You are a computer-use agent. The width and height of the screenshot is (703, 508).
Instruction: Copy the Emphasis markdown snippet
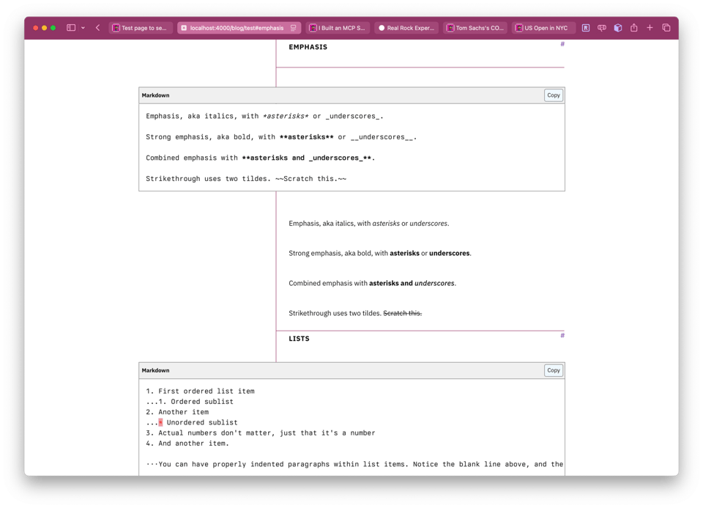pos(553,95)
